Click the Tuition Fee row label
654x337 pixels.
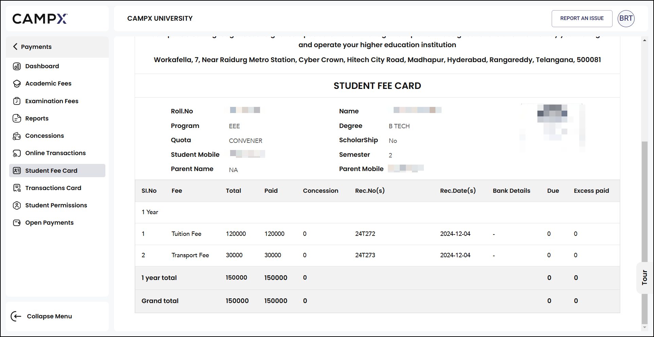[x=186, y=234]
